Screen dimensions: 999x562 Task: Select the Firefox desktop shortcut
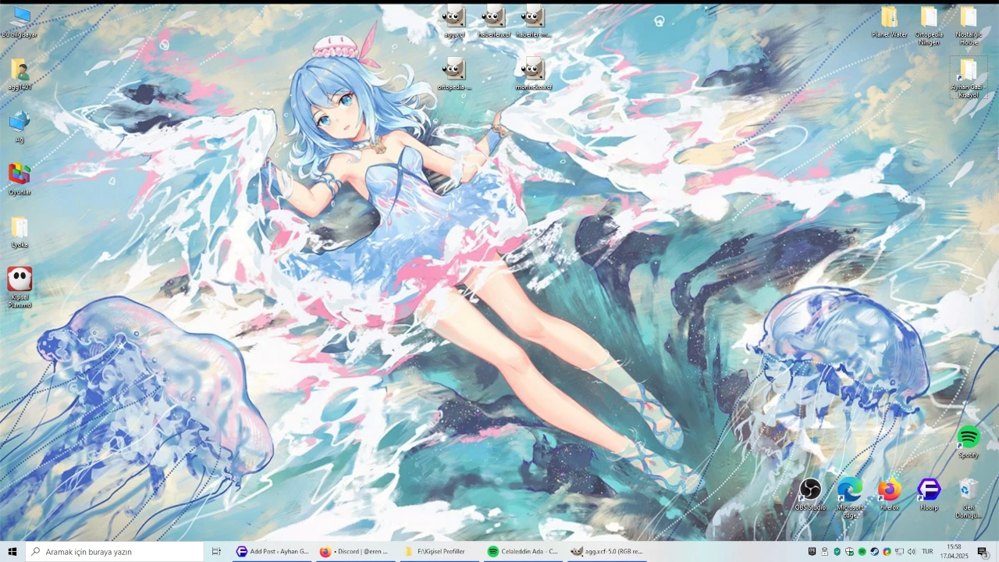[x=890, y=495]
